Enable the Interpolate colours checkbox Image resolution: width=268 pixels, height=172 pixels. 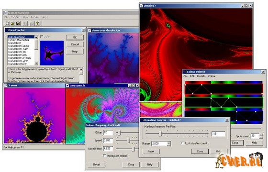pos(104,156)
